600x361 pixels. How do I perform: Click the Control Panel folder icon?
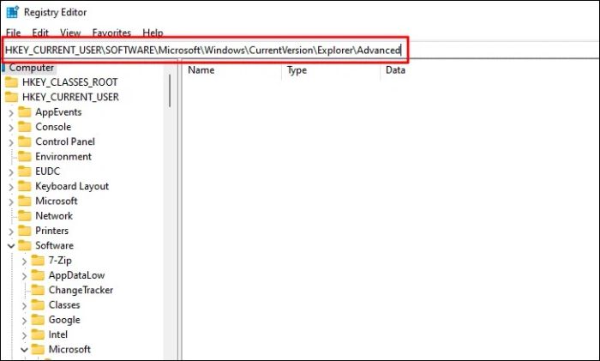(x=25, y=141)
